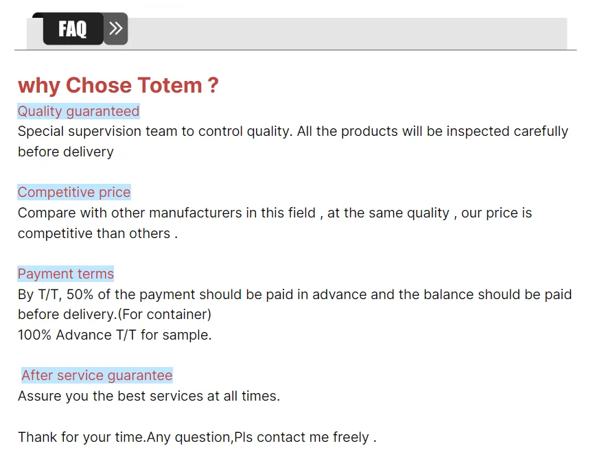The width and height of the screenshot is (593, 461).
Task: Click the 'Thank for your time' closing line
Action: click(x=81, y=437)
